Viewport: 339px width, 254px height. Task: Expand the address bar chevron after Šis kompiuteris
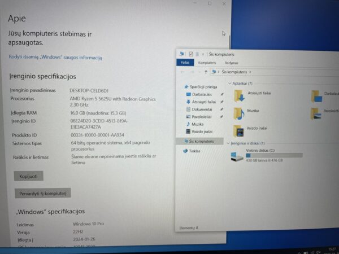[x=250, y=72]
